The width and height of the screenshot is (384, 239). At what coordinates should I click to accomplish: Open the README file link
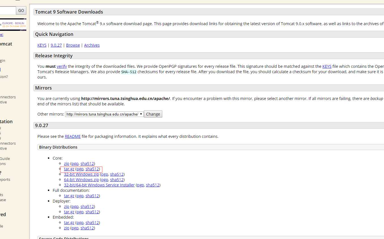(x=73, y=136)
